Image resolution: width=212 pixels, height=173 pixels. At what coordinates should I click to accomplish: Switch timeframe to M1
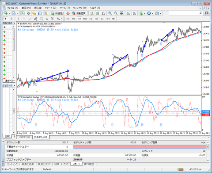coord(68,19)
